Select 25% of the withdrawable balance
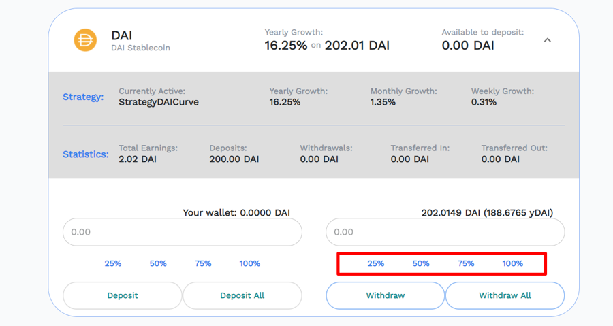613x326 pixels. [x=376, y=263]
